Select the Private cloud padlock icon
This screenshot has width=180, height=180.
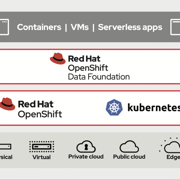86,146
